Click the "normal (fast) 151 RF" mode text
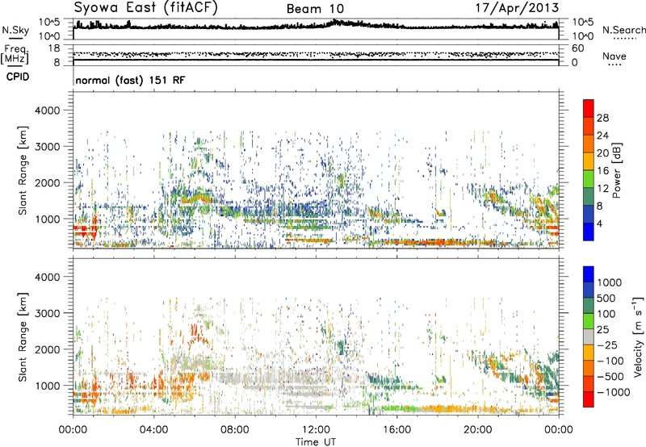The width and height of the screenshot is (646, 447). [130, 80]
